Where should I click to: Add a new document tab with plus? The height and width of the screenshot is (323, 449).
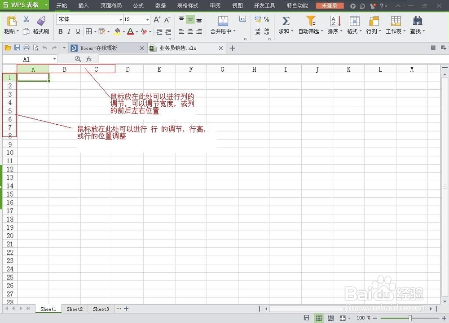pyautogui.click(x=232, y=48)
